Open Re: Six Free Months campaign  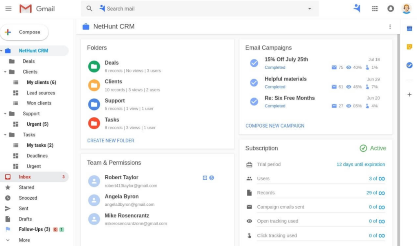point(290,98)
